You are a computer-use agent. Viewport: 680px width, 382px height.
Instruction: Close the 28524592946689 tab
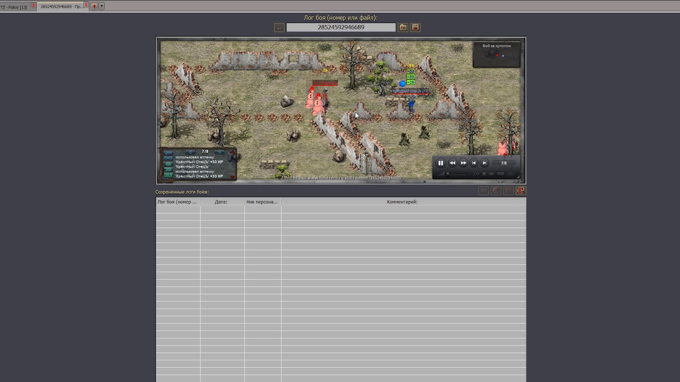coord(86,5)
